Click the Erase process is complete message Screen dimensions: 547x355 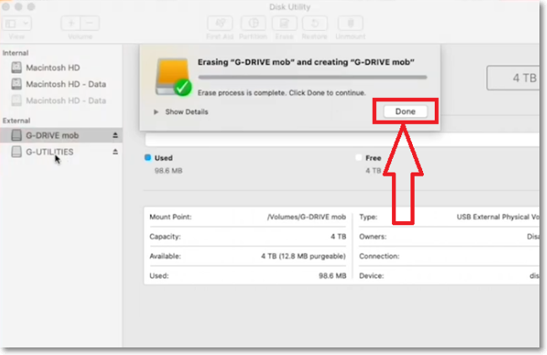(281, 93)
